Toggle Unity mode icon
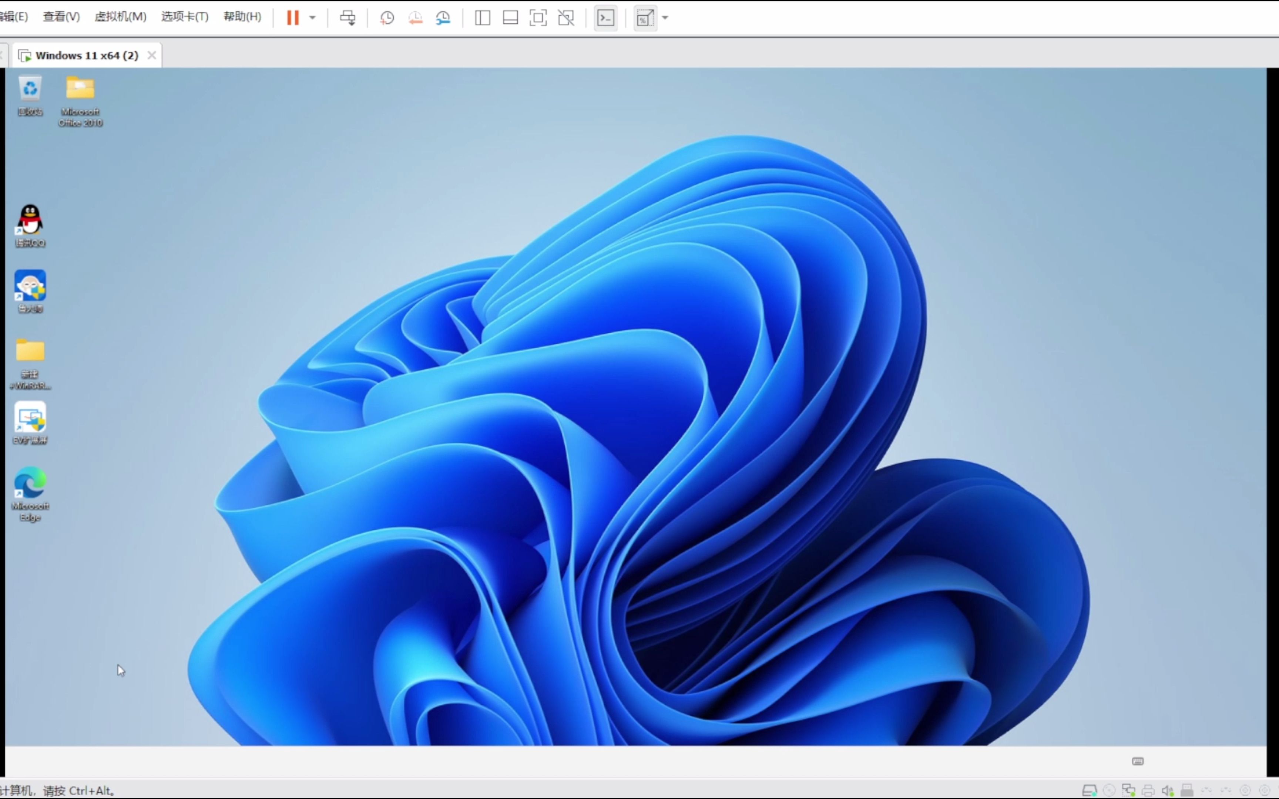This screenshot has width=1279, height=799. tap(566, 17)
